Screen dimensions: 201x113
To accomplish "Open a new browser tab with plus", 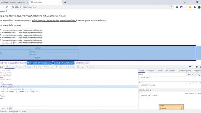I will click(65, 2).
